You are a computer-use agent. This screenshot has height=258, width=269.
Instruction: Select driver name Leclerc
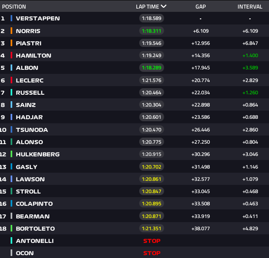tap(29, 80)
